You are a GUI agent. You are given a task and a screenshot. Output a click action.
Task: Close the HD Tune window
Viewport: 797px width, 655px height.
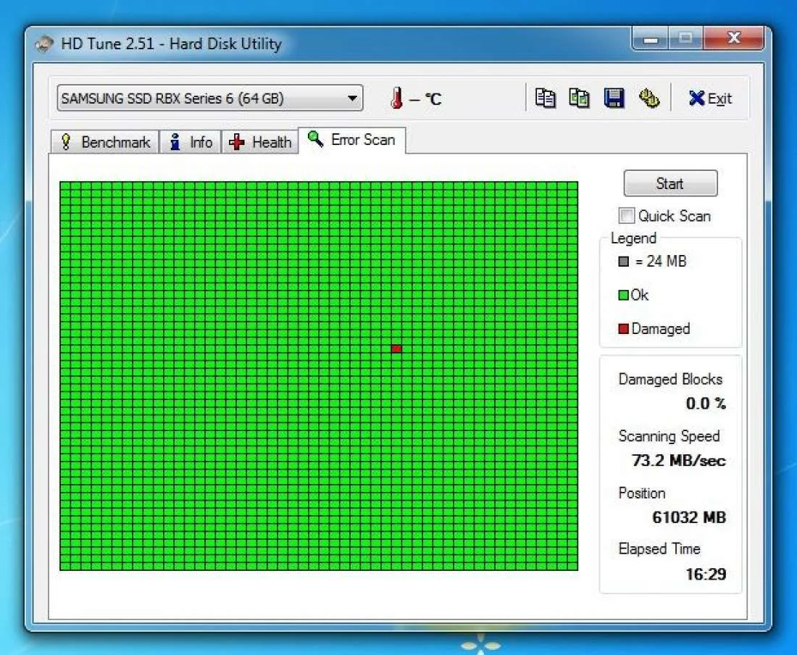pos(733,38)
